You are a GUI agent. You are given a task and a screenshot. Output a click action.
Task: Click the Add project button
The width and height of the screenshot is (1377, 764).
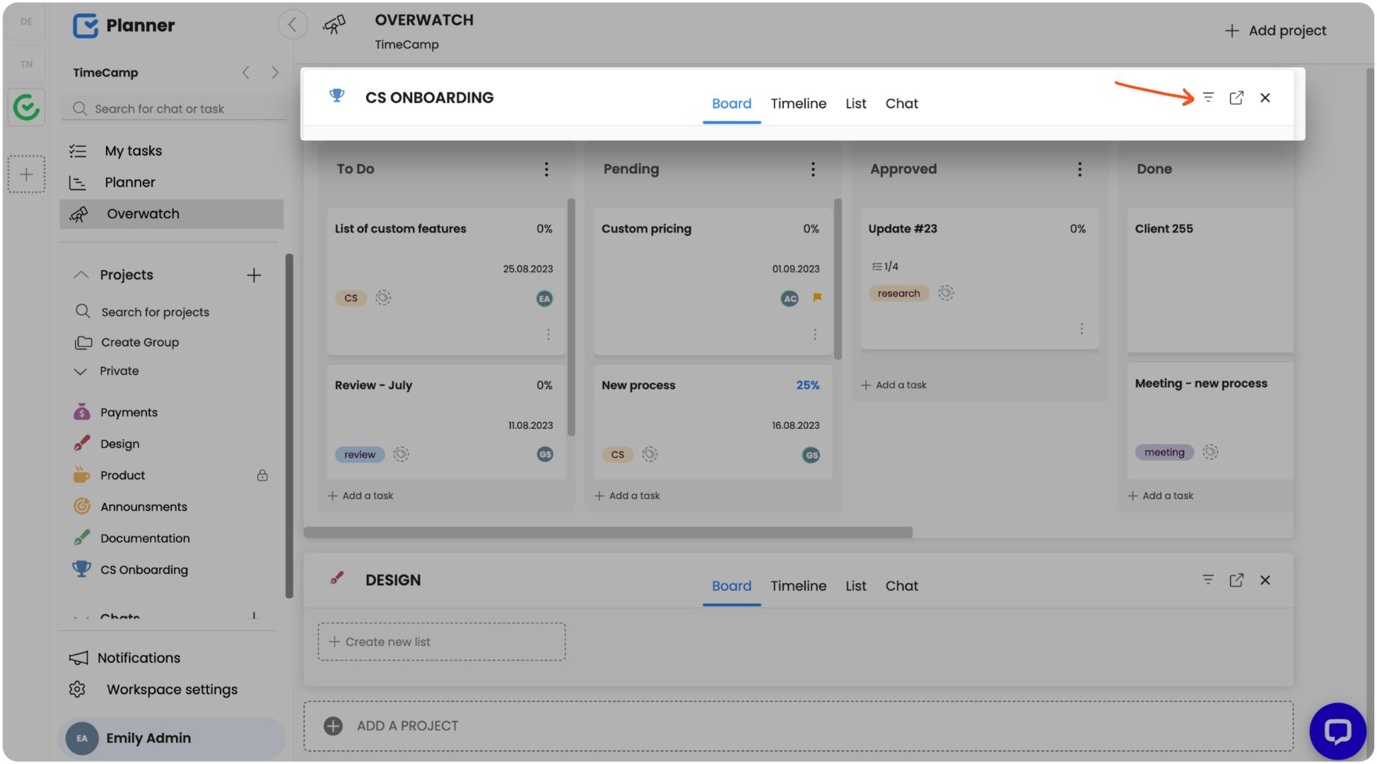tap(1275, 30)
